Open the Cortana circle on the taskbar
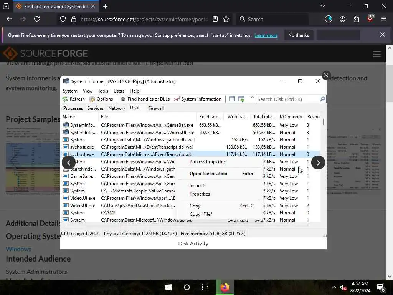This screenshot has height=295, width=393. (187, 287)
